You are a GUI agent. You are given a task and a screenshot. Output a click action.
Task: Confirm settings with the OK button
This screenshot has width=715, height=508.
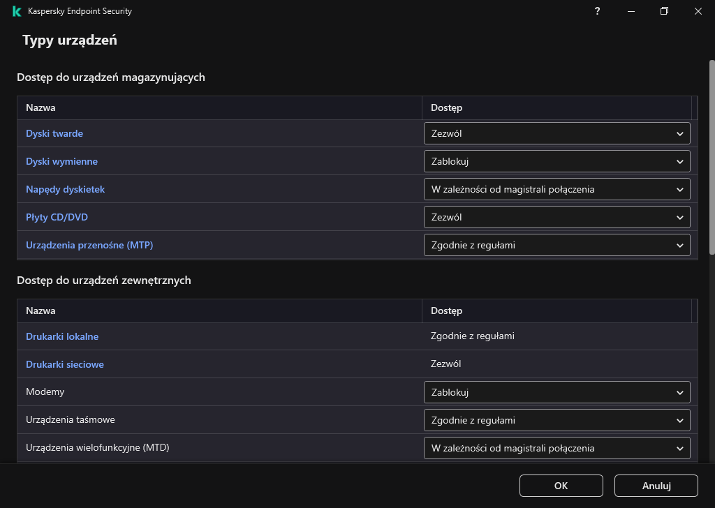click(x=561, y=486)
